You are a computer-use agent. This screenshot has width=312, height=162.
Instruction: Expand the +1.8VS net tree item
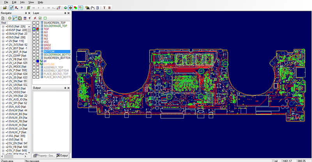[3, 139]
